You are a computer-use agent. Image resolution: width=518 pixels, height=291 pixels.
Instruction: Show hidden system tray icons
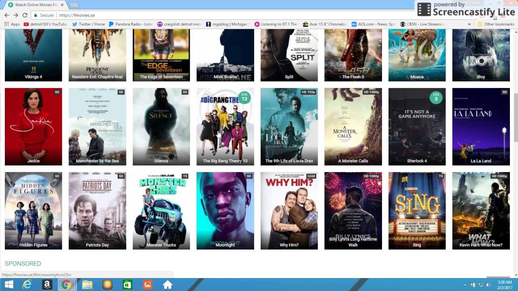[465, 285]
